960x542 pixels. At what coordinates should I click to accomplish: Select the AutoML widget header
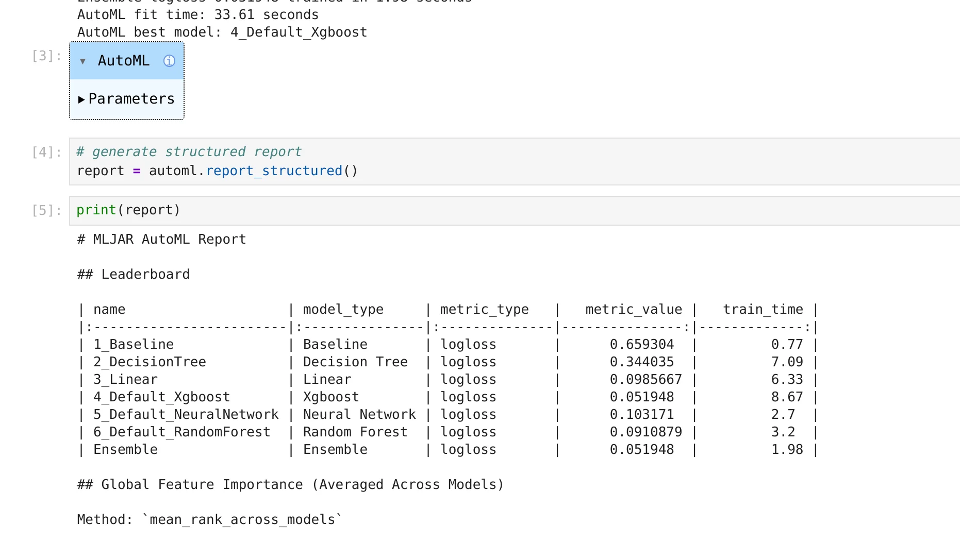pyautogui.click(x=124, y=61)
